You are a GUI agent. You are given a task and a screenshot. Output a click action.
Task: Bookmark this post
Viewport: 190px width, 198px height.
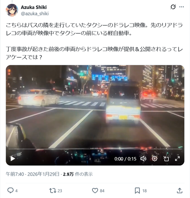click(137, 190)
